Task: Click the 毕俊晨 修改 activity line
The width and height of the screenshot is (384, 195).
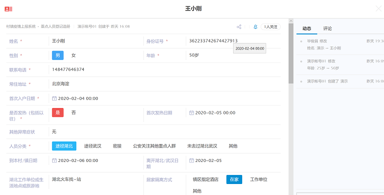Action: [317, 41]
